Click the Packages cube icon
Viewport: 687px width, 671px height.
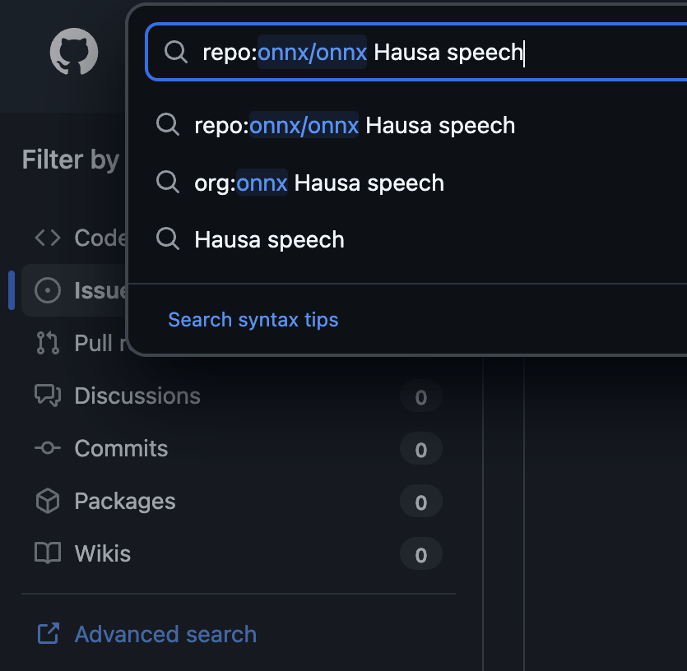point(48,501)
